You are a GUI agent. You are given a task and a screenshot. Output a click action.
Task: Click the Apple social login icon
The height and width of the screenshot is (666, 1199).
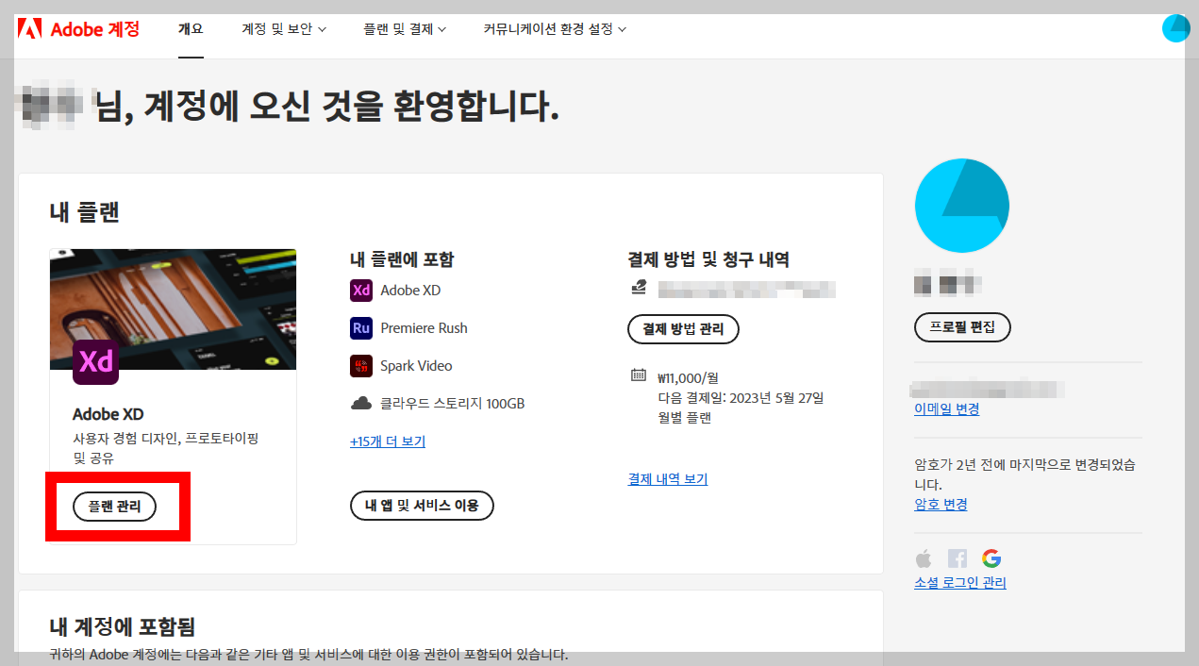click(x=923, y=558)
